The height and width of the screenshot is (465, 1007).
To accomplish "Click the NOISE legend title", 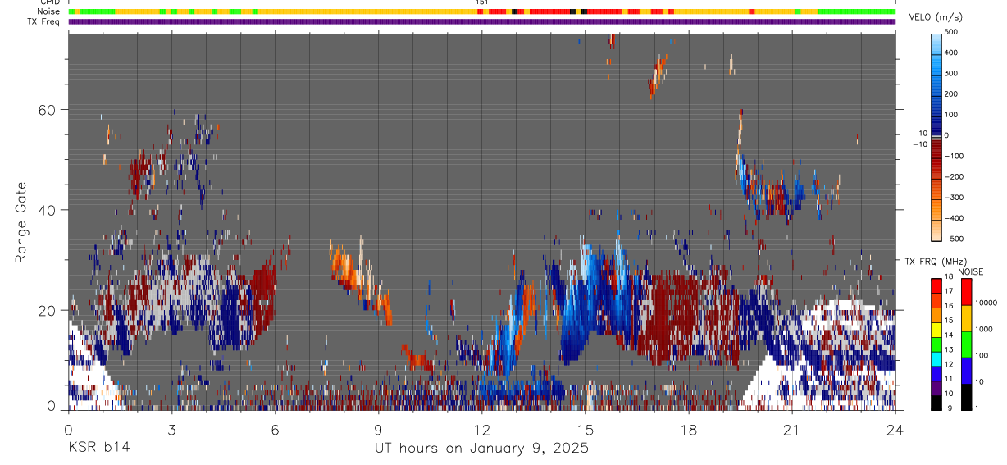I will (970, 271).
